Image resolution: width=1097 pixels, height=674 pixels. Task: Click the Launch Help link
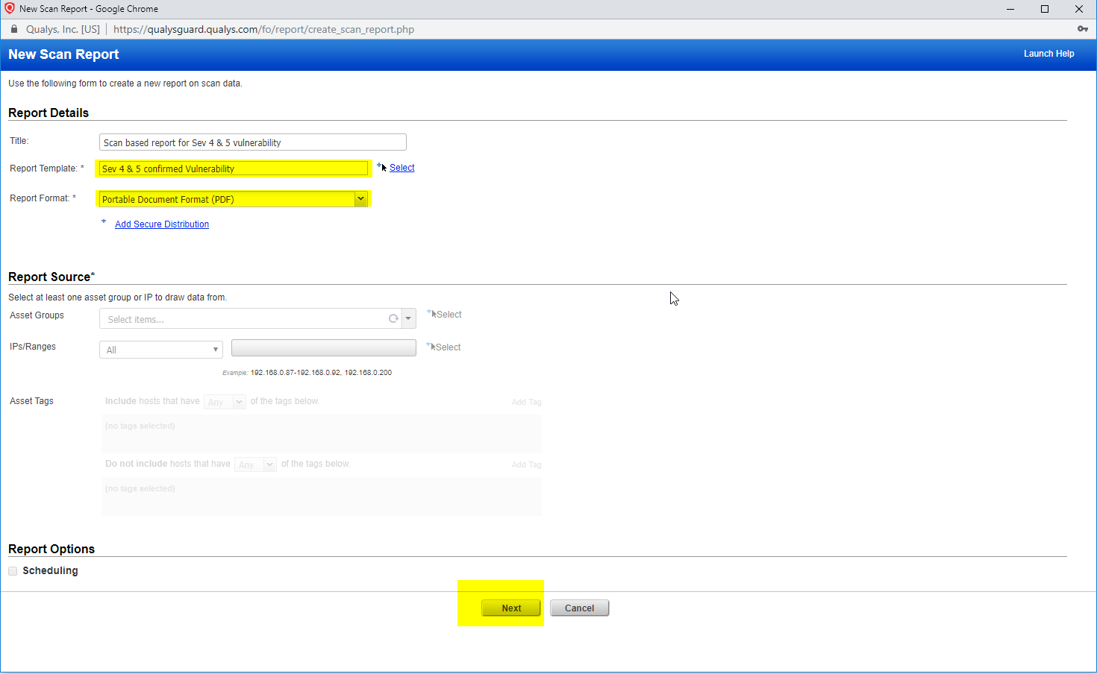(x=1048, y=53)
